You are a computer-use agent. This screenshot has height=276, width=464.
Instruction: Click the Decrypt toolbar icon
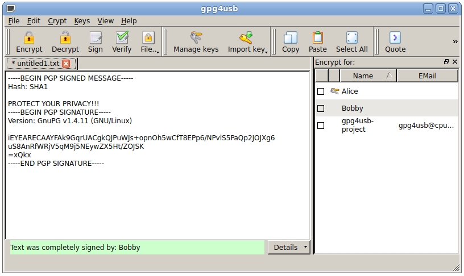tap(65, 41)
